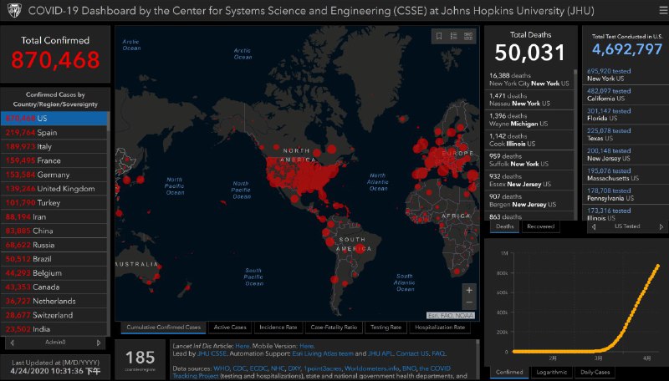The image size is (669, 381).
Task: Open the Mobile Version Here link
Action: [x=306, y=346]
